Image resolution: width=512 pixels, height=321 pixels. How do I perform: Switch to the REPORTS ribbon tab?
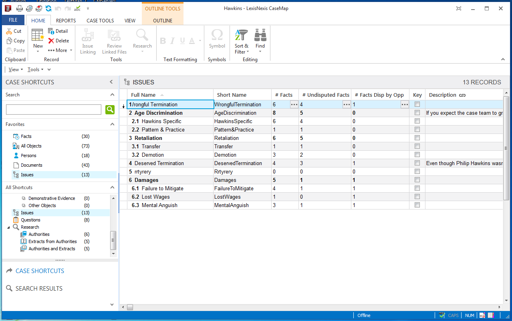tap(66, 20)
